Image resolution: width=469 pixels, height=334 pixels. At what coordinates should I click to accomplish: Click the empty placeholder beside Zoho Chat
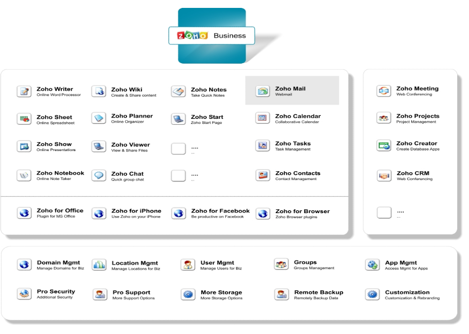click(x=178, y=176)
